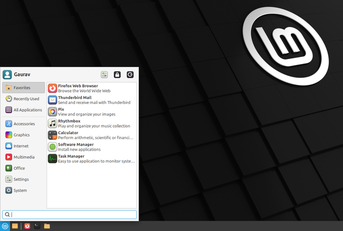
Task: Open the Multimedia category
Action: tap(24, 157)
